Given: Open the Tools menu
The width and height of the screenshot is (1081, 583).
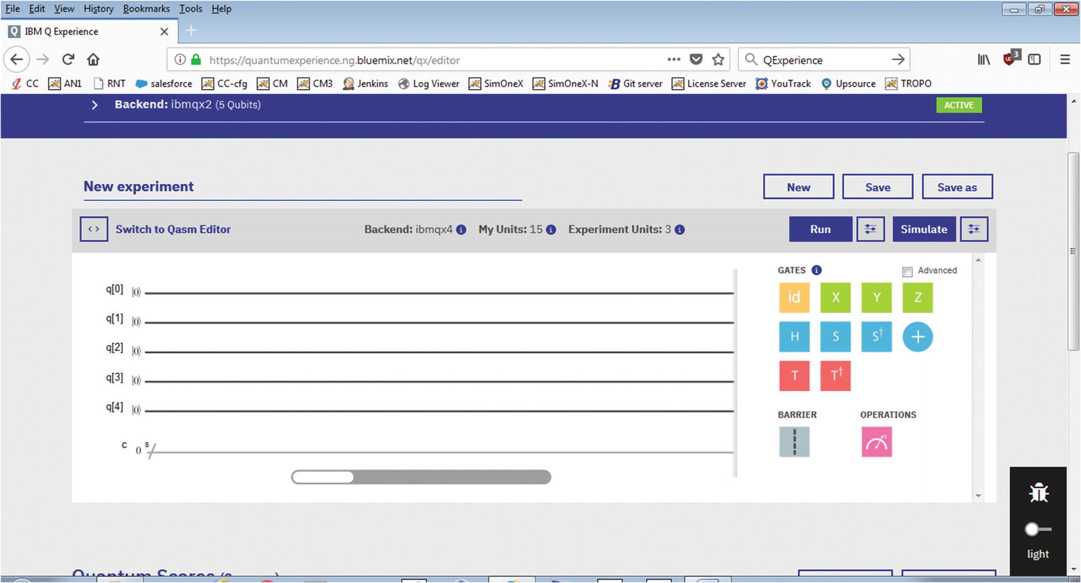Looking at the screenshot, I should click(x=191, y=9).
